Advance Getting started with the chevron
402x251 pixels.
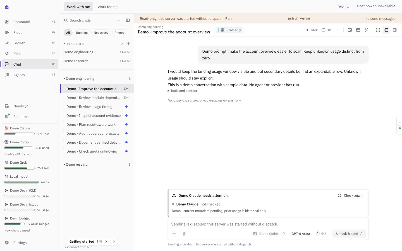[x=106, y=242]
